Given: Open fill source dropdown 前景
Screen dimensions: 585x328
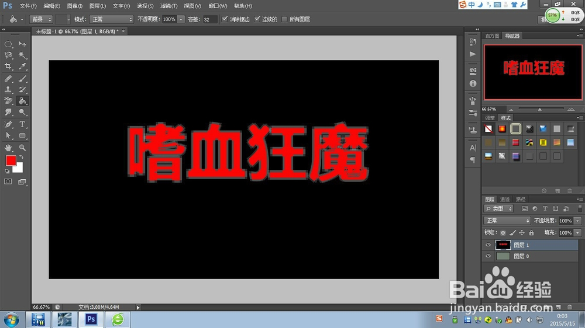Looking at the screenshot, I should 41,19.
